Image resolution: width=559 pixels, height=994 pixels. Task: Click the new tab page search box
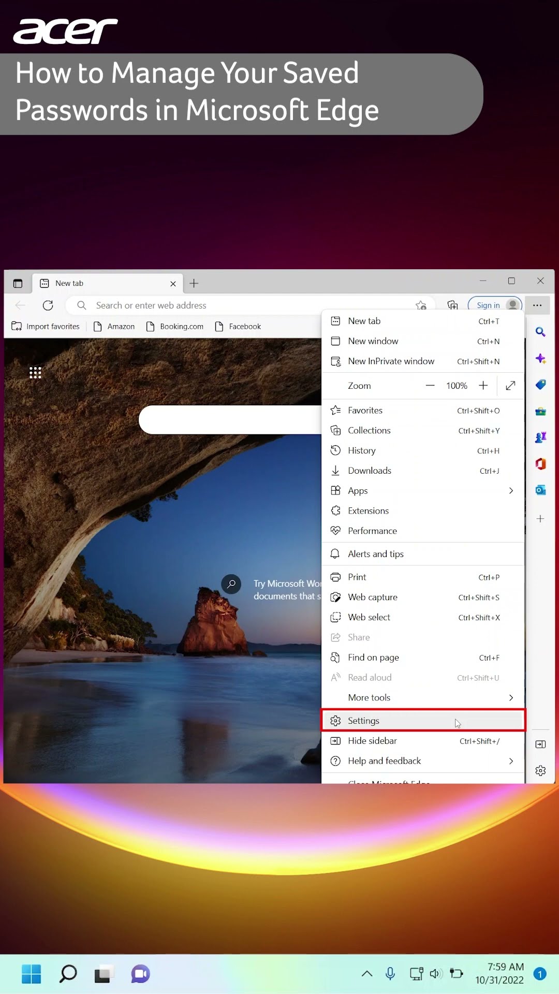230,420
